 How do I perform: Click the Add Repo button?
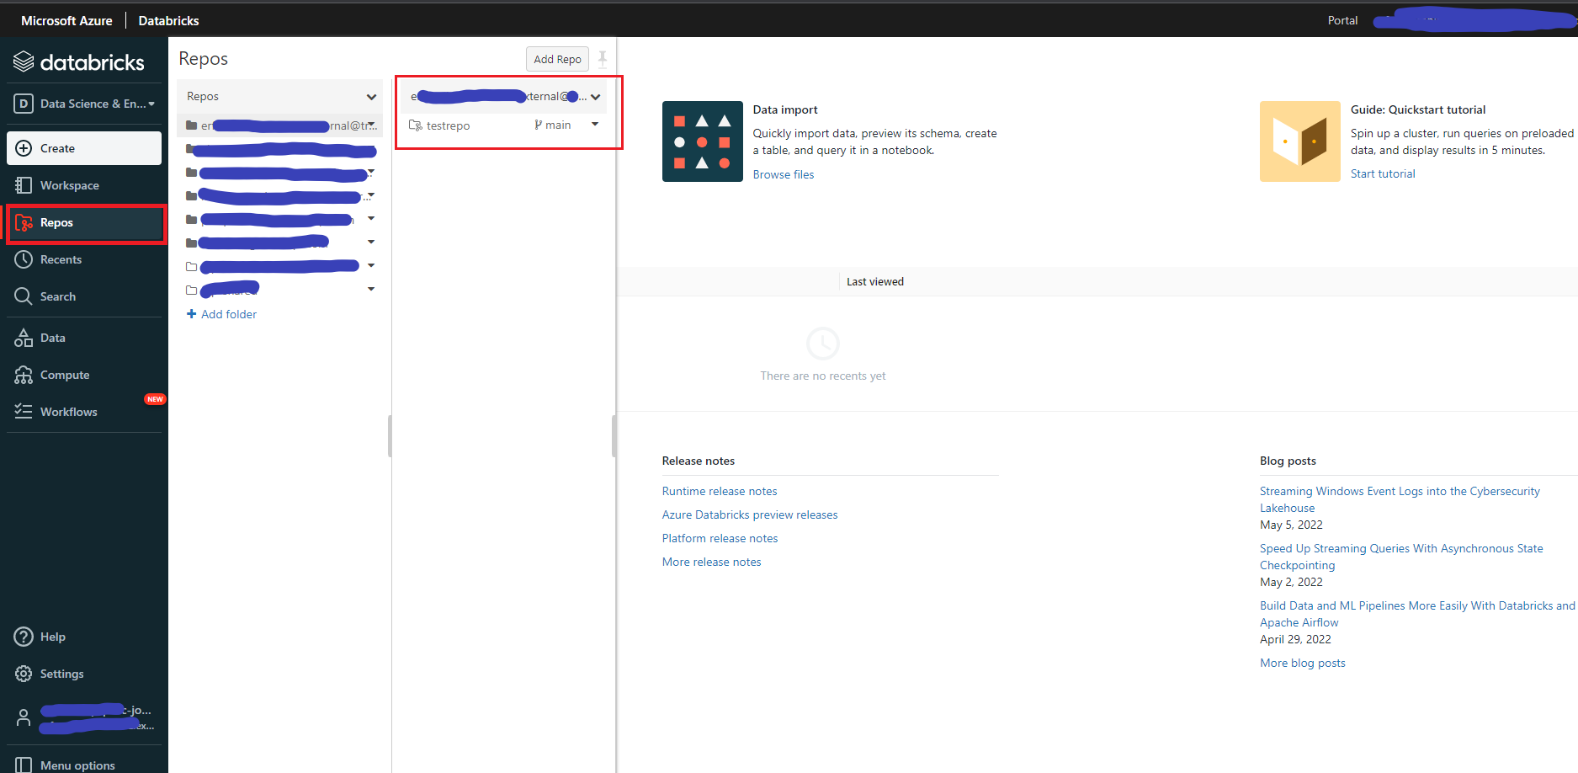pyautogui.click(x=557, y=59)
